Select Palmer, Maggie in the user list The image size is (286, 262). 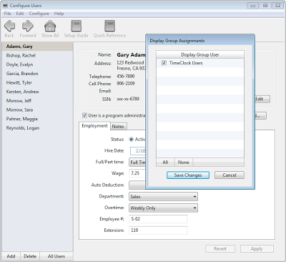[x=37, y=119]
